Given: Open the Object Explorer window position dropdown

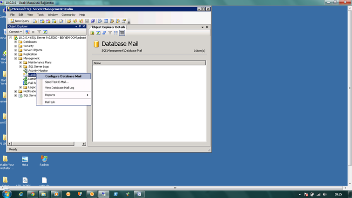Looking at the screenshot, I should [76, 26].
